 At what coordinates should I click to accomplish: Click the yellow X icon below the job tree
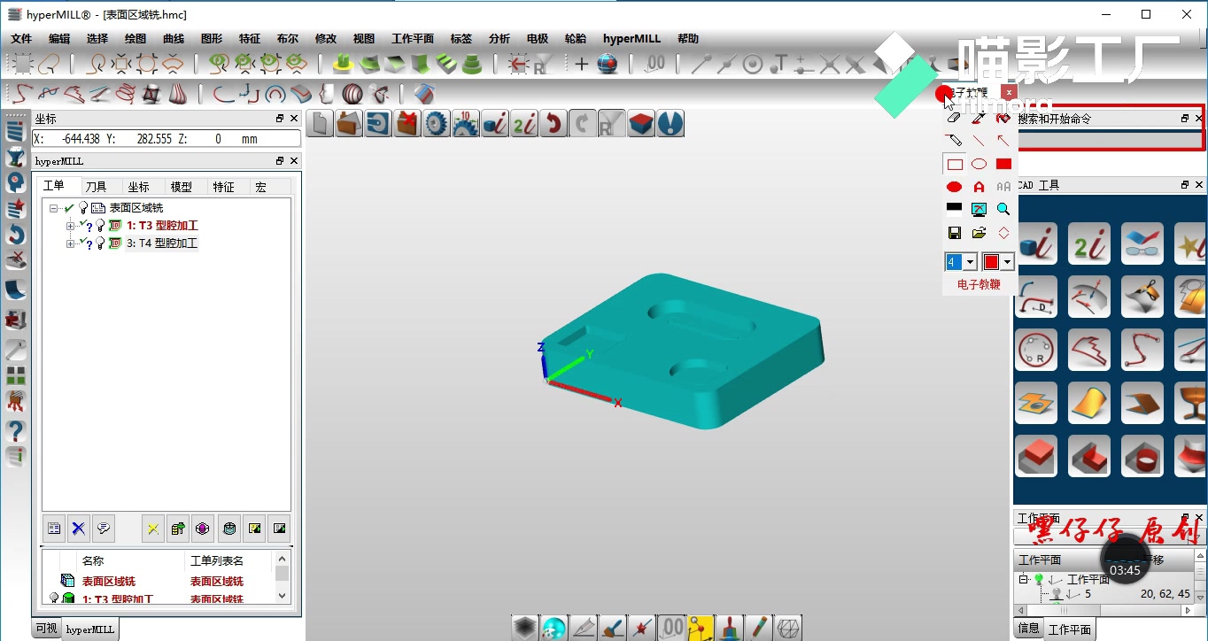point(153,529)
